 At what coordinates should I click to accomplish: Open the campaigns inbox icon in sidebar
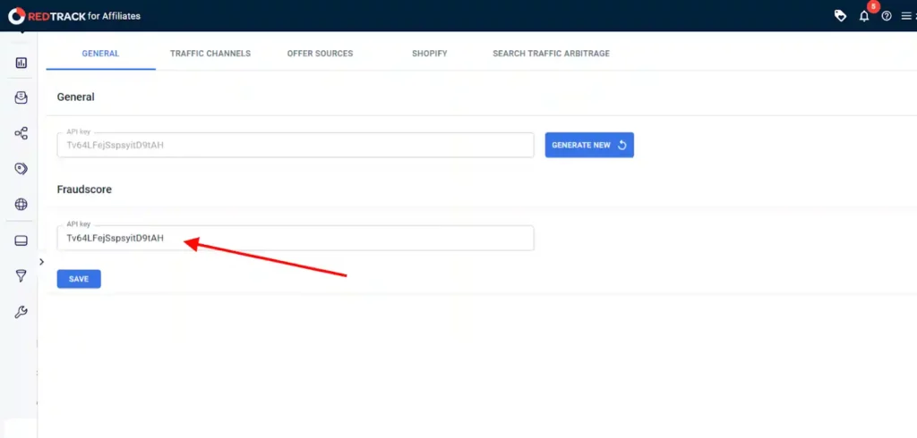pos(21,97)
